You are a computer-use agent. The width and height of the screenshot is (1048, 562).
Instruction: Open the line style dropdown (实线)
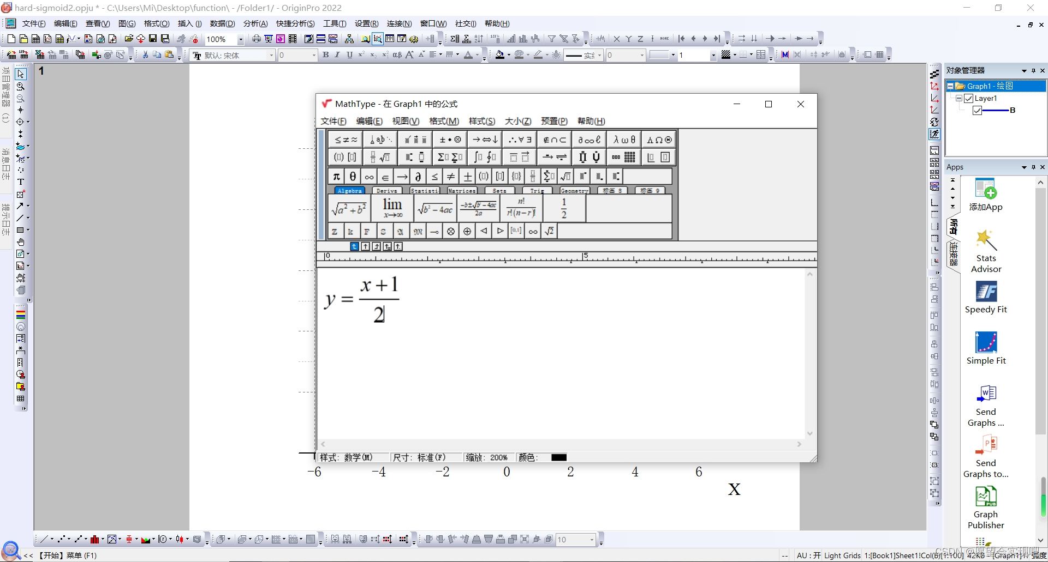599,55
